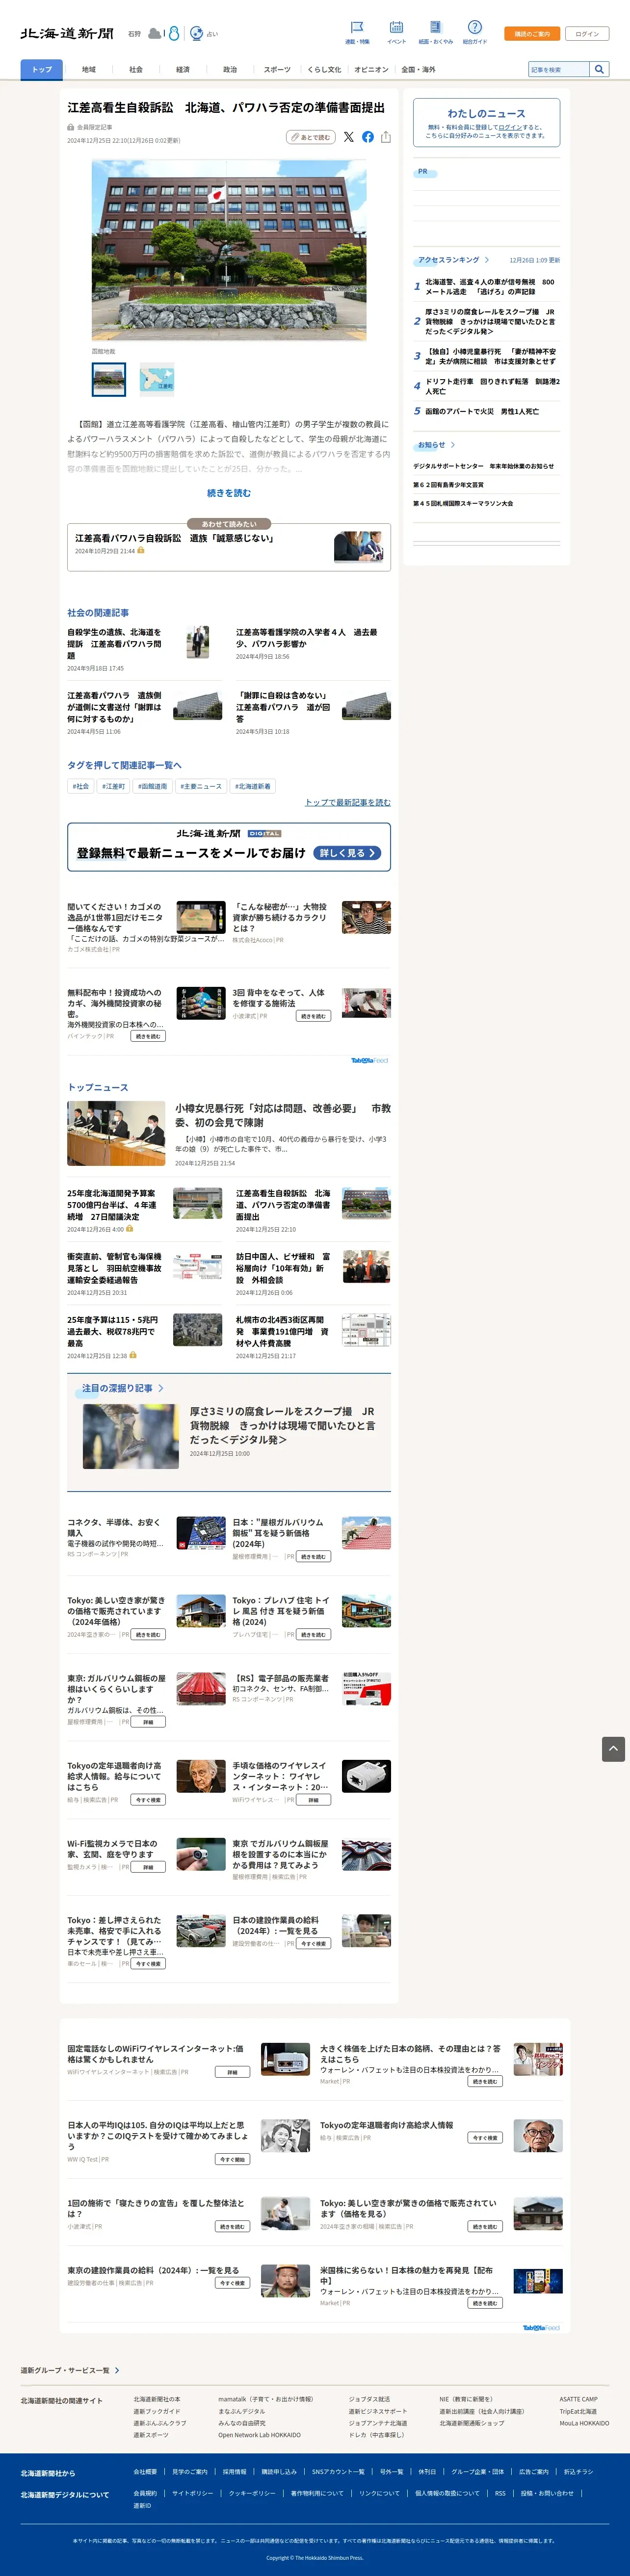The height and width of the screenshot is (2576, 630).
Task: Click the share/export icon beside Facebook
Action: tap(385, 137)
